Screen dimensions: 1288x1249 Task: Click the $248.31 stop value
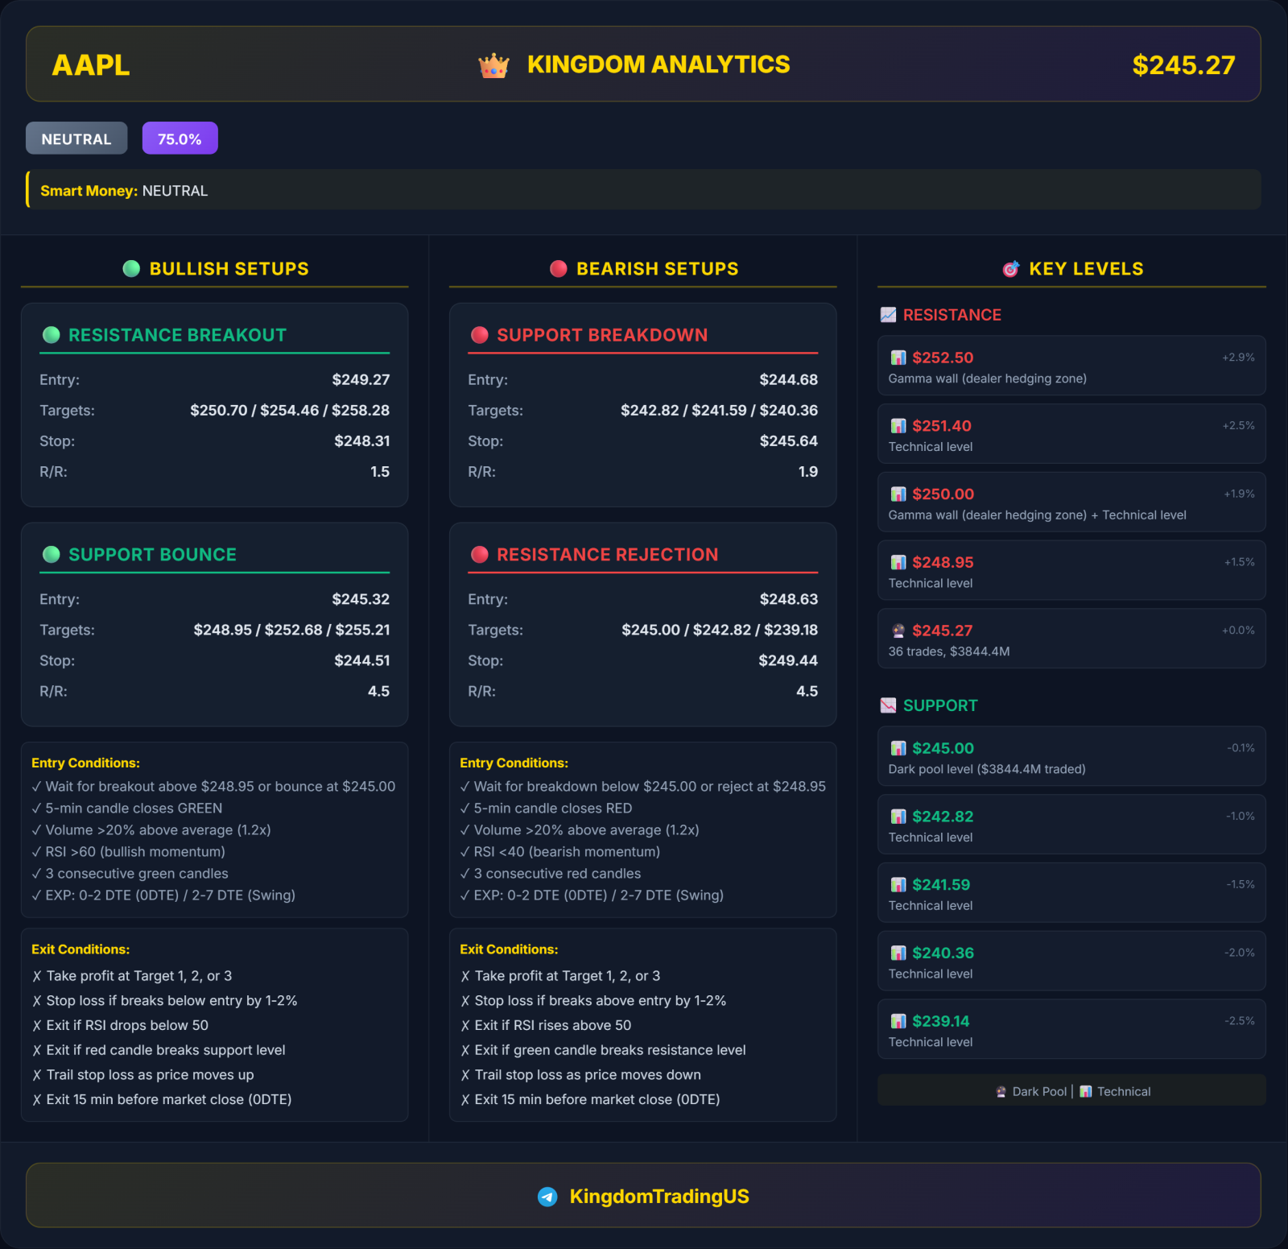click(x=362, y=440)
